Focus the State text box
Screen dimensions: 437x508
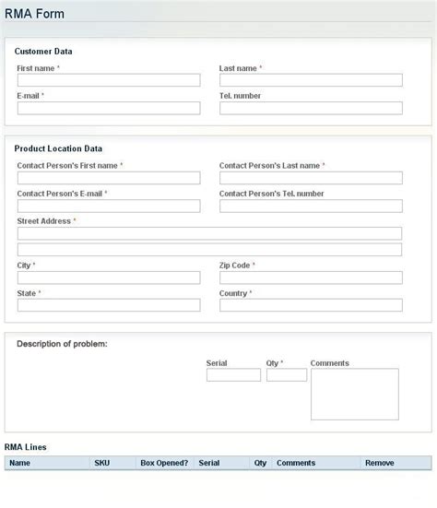[109, 305]
